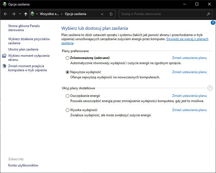
Task: Open help with blue question mark icon
Action: tap(213, 23)
